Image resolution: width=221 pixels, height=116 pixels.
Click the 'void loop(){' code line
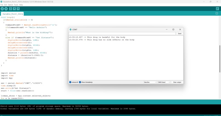click(8, 17)
